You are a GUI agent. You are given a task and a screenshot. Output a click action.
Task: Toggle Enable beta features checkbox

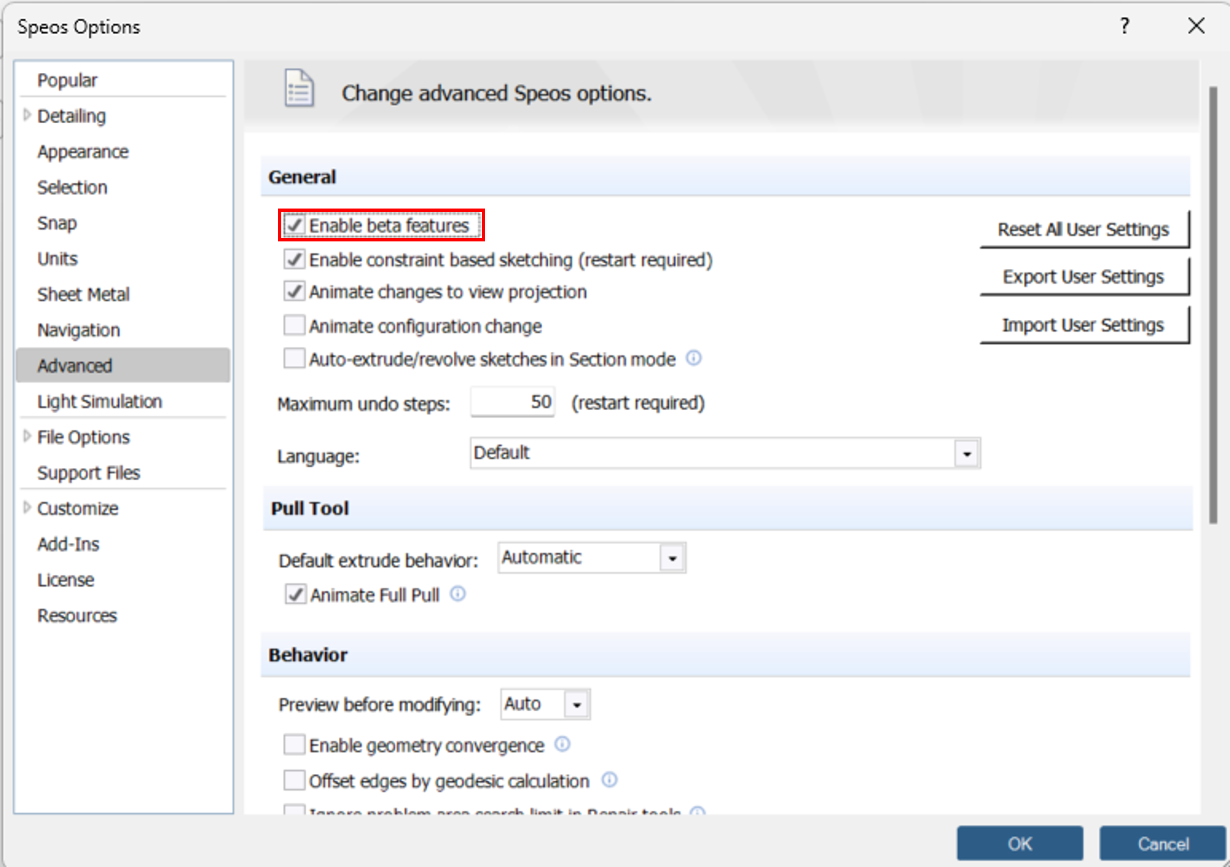(x=294, y=225)
